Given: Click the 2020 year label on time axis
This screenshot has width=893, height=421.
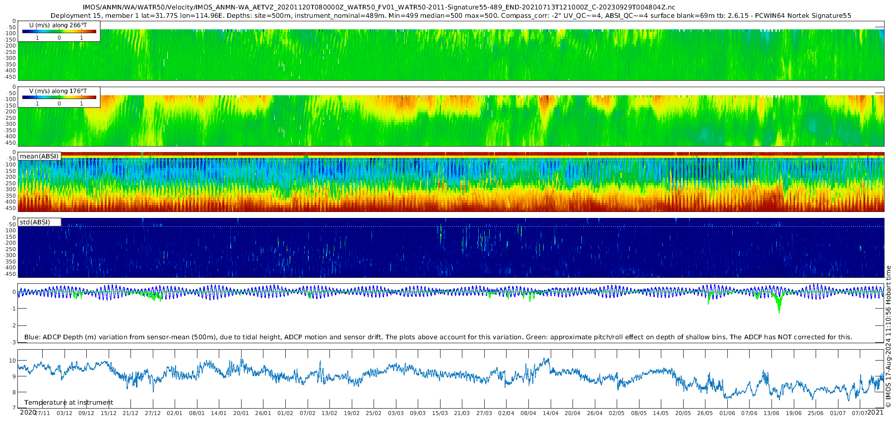Looking at the screenshot, I should pyautogui.click(x=28, y=412).
